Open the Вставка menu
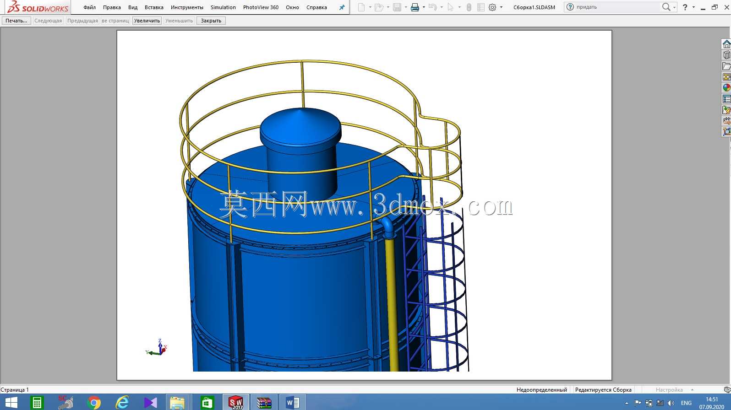 click(154, 7)
